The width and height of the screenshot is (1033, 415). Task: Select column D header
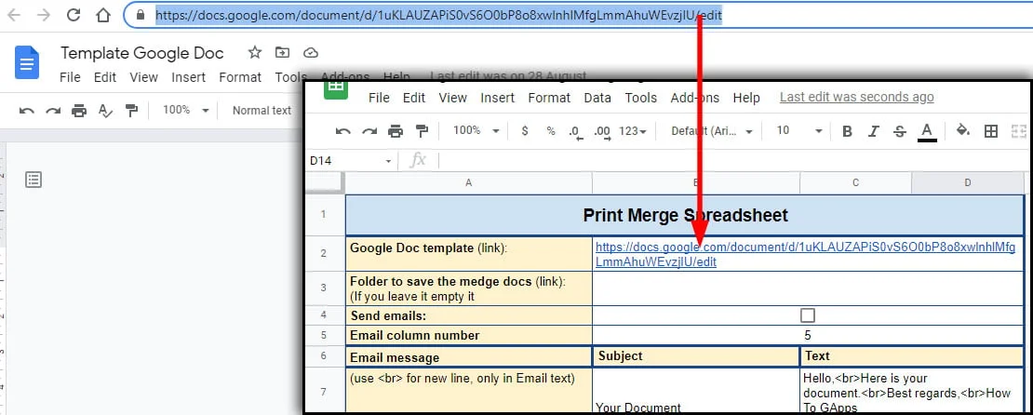coord(967,182)
